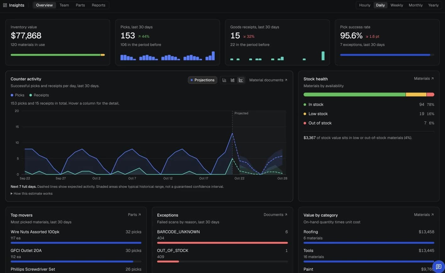Screen dimensions: 445x273
Task: Open Documents link in Exceptions
Action: [x=275, y=215]
